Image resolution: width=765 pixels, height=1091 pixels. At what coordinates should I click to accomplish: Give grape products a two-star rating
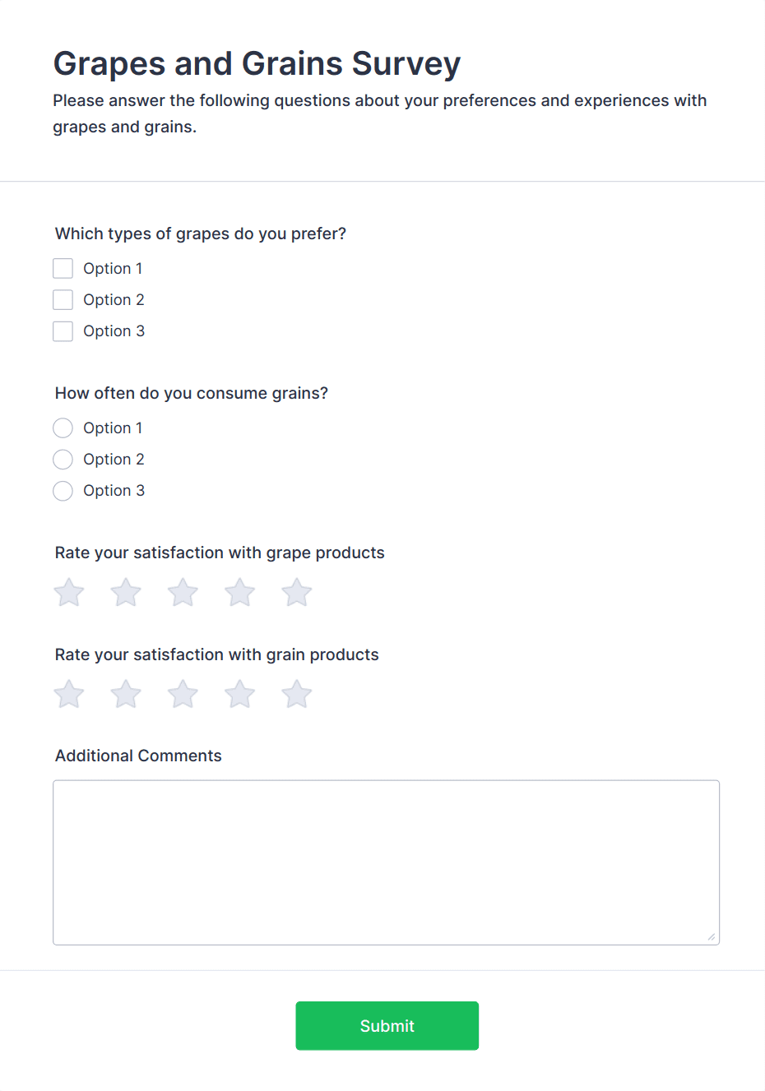pyautogui.click(x=126, y=593)
